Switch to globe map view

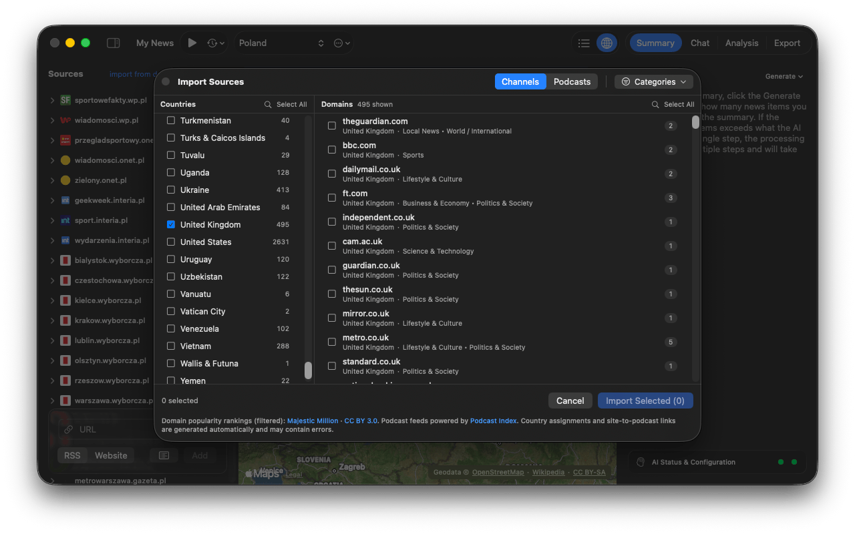point(607,43)
